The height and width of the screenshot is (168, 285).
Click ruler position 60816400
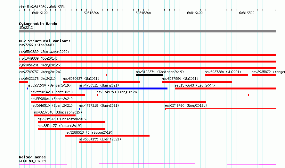[x=195, y=13]
